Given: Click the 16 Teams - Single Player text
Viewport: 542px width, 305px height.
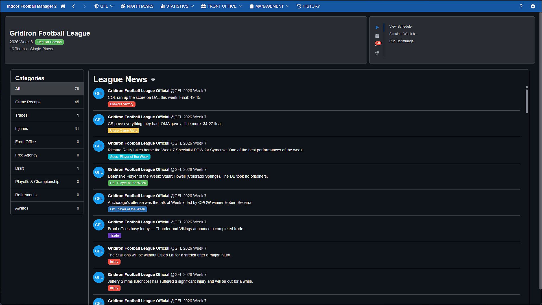Looking at the screenshot, I should click(x=32, y=49).
